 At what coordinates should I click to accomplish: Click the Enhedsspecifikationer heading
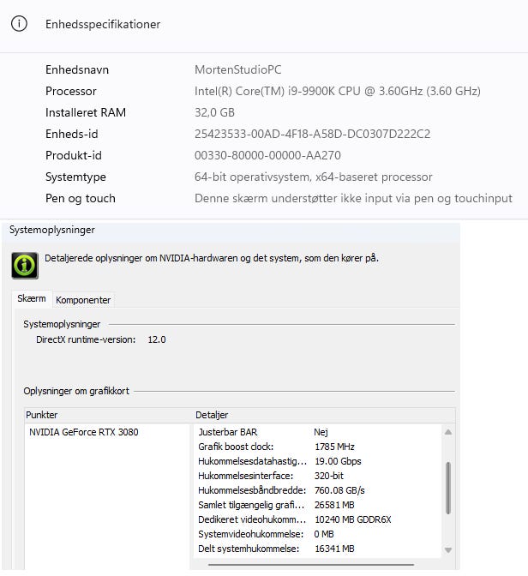tap(103, 24)
